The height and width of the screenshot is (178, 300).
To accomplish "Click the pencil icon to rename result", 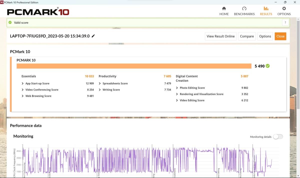I will pyautogui.click(x=93, y=36).
